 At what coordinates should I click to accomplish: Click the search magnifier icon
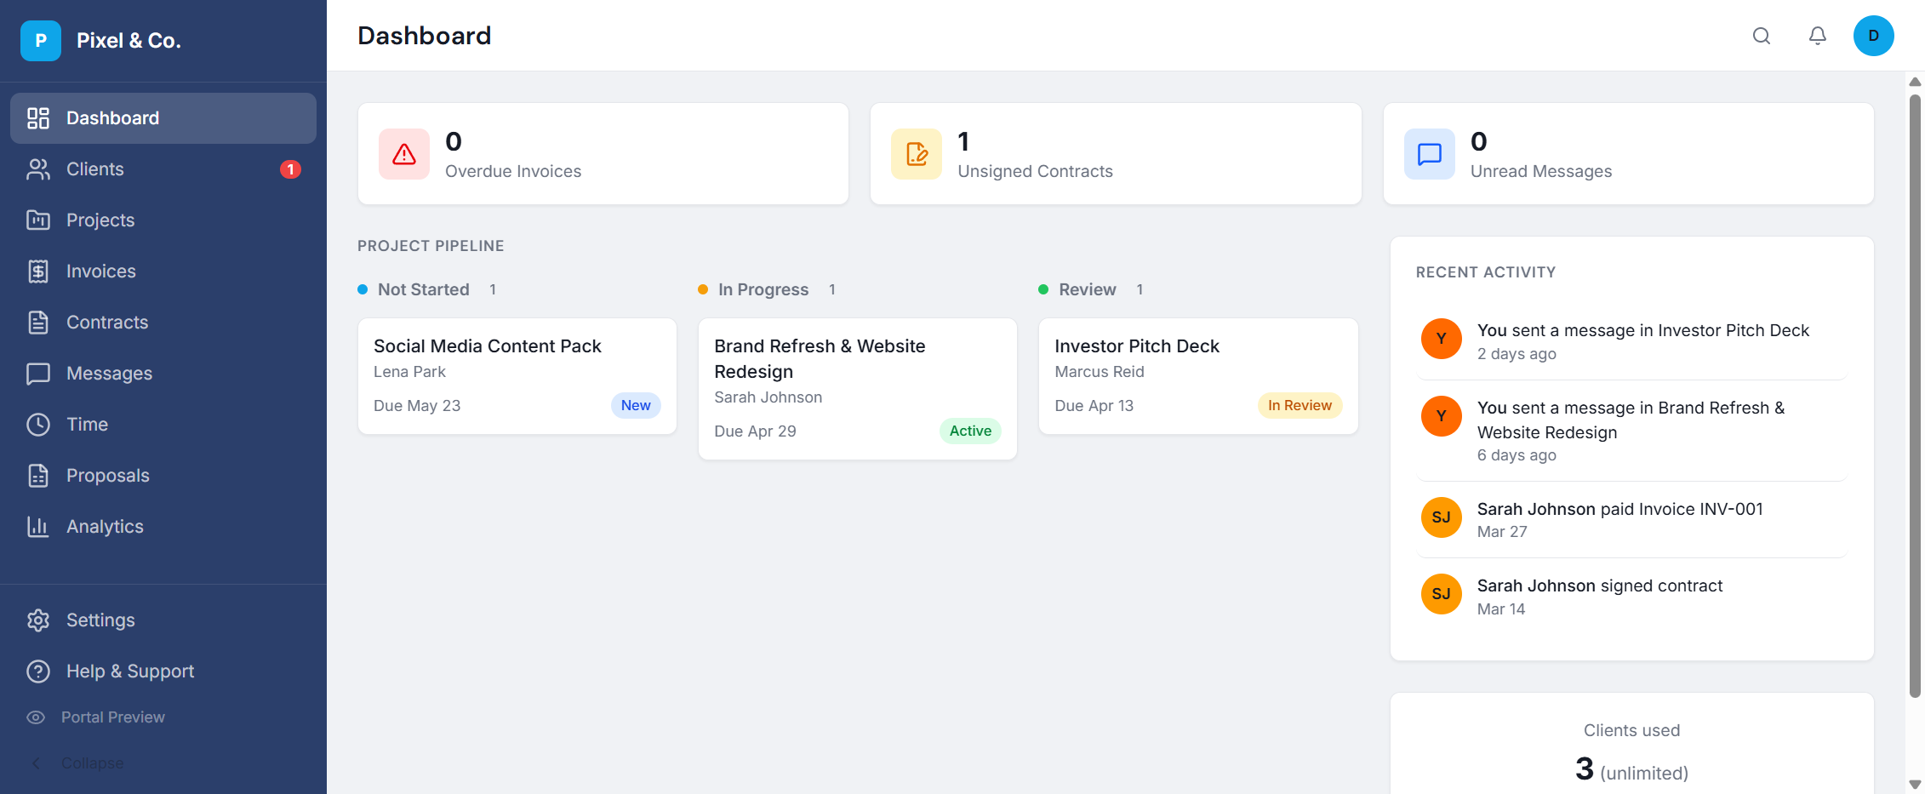click(1761, 36)
